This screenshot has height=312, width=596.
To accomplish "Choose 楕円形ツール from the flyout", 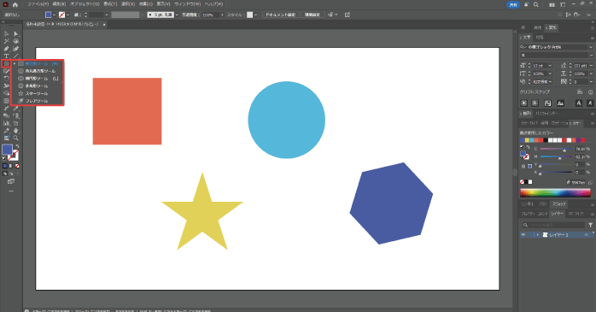I will tap(38, 79).
